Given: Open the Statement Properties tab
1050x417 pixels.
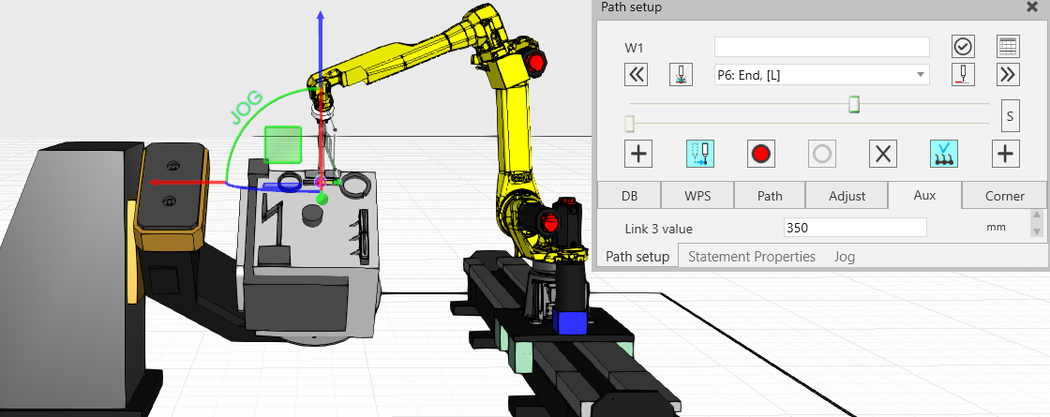Looking at the screenshot, I should pos(751,256).
